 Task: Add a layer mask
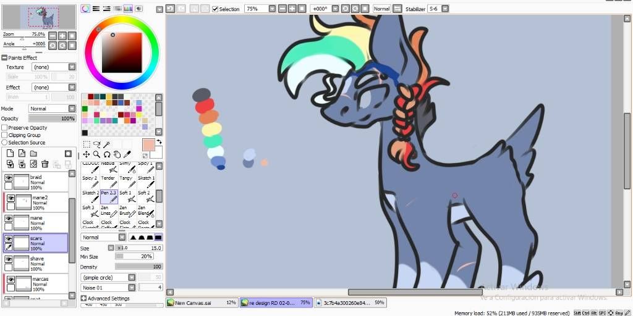(68, 153)
